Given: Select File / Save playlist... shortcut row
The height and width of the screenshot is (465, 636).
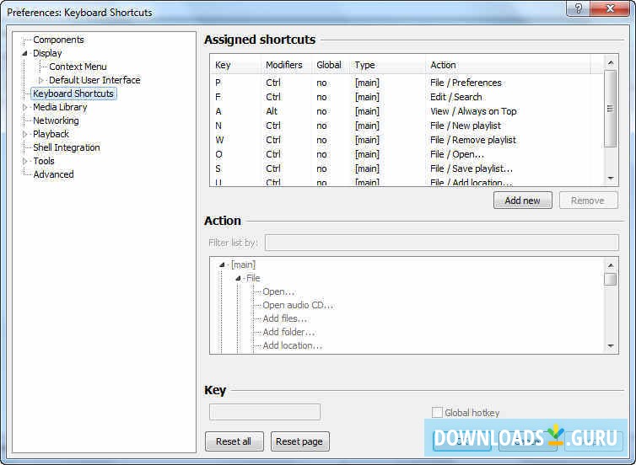Looking at the screenshot, I should [407, 168].
